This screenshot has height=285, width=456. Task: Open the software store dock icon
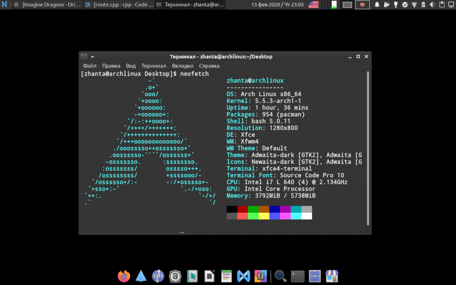click(x=332, y=276)
